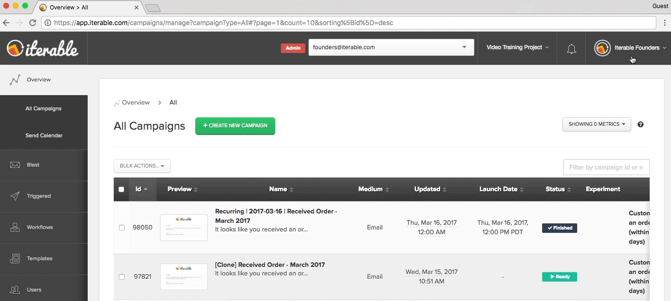
Task: Open preview thumbnail for campaign 98050
Action: [x=184, y=228]
